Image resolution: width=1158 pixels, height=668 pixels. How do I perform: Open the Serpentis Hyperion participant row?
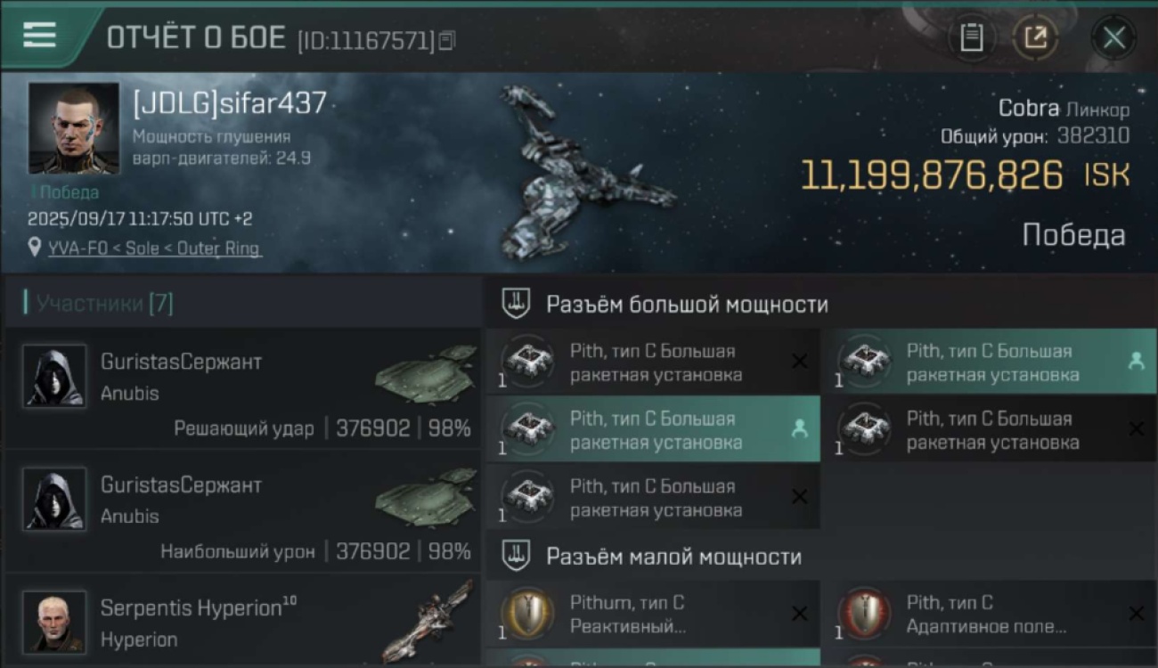click(243, 622)
